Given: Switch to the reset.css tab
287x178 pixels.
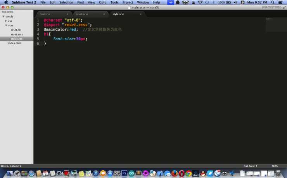Looking at the screenshot, I should [x=53, y=14].
